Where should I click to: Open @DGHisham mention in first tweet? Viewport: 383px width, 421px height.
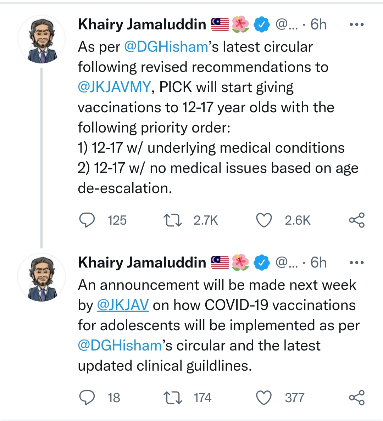point(166,47)
